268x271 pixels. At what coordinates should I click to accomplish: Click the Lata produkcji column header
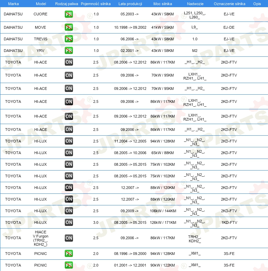[130, 4]
